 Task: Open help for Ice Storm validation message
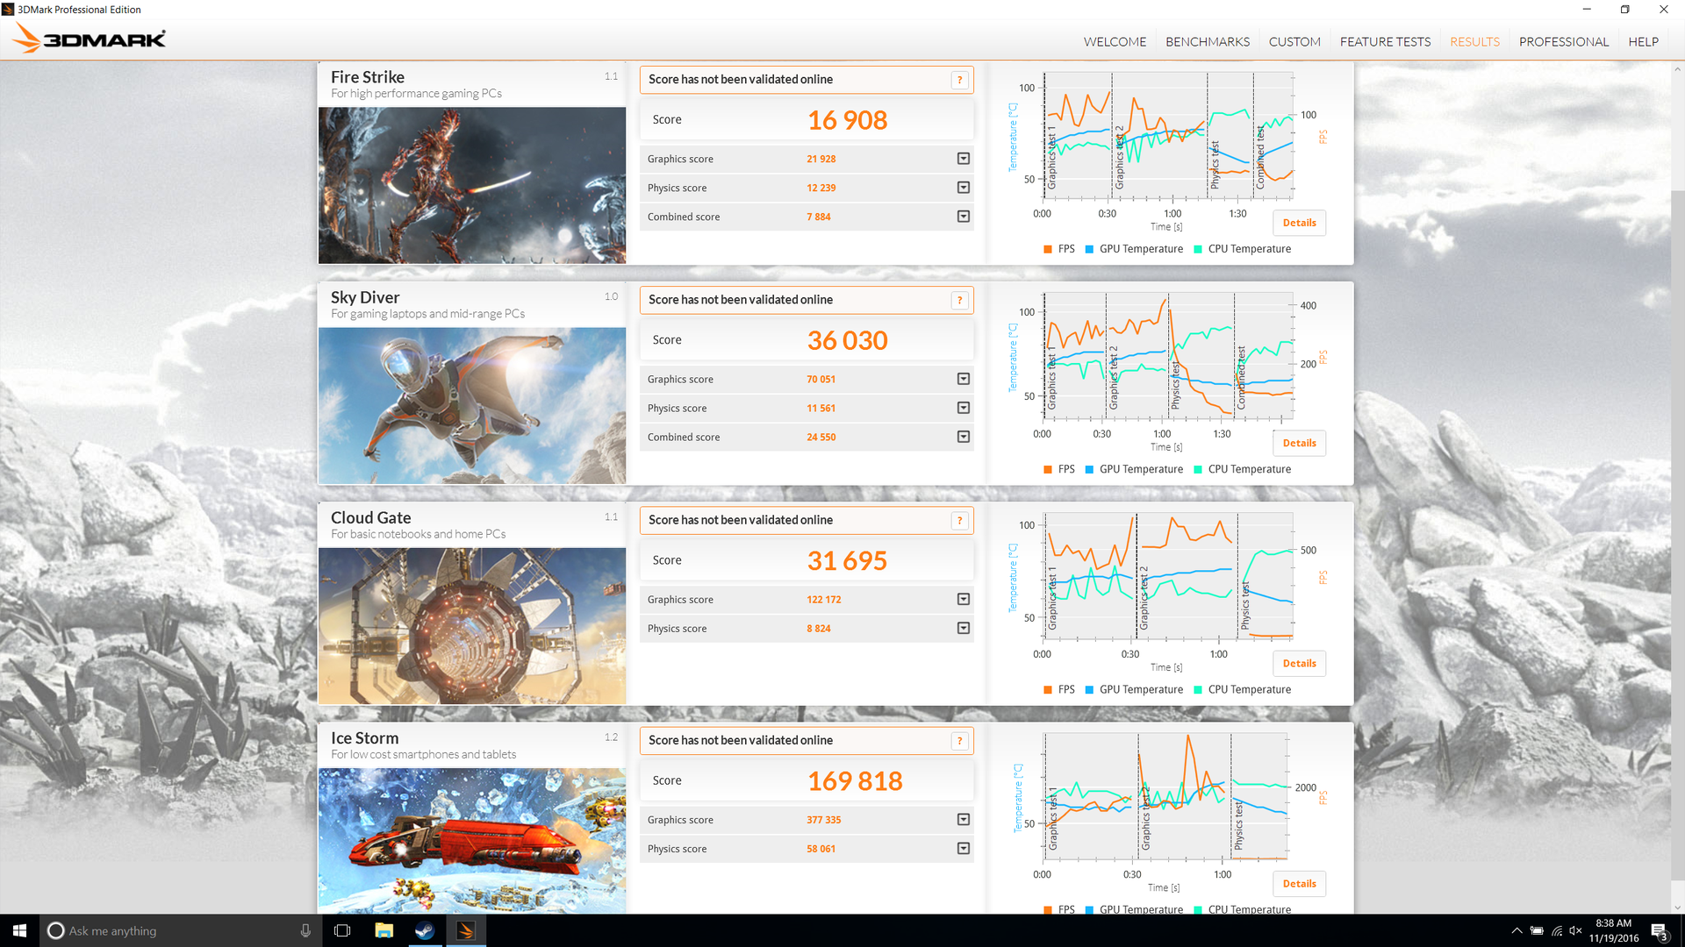[x=960, y=741]
